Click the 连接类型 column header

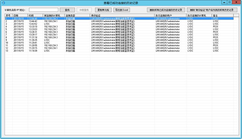coord(77,16)
